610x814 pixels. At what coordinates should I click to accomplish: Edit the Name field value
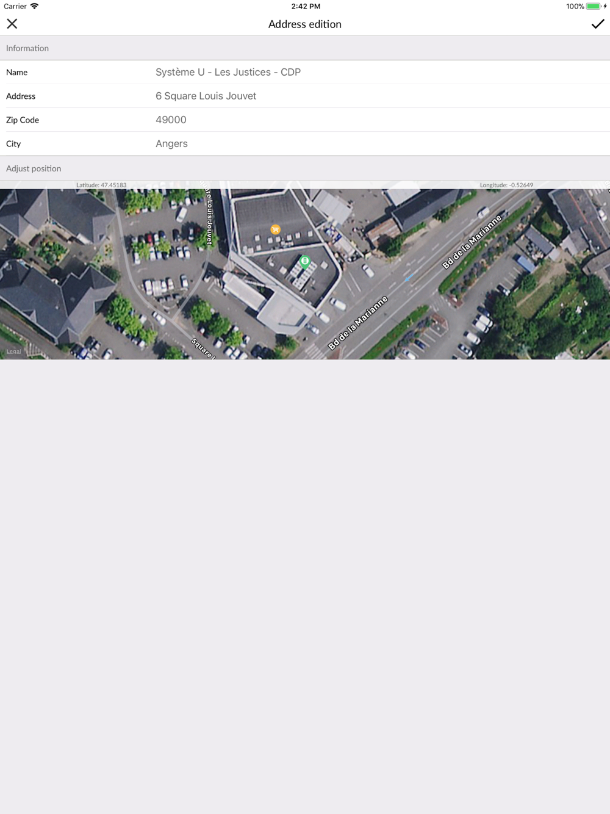click(228, 72)
